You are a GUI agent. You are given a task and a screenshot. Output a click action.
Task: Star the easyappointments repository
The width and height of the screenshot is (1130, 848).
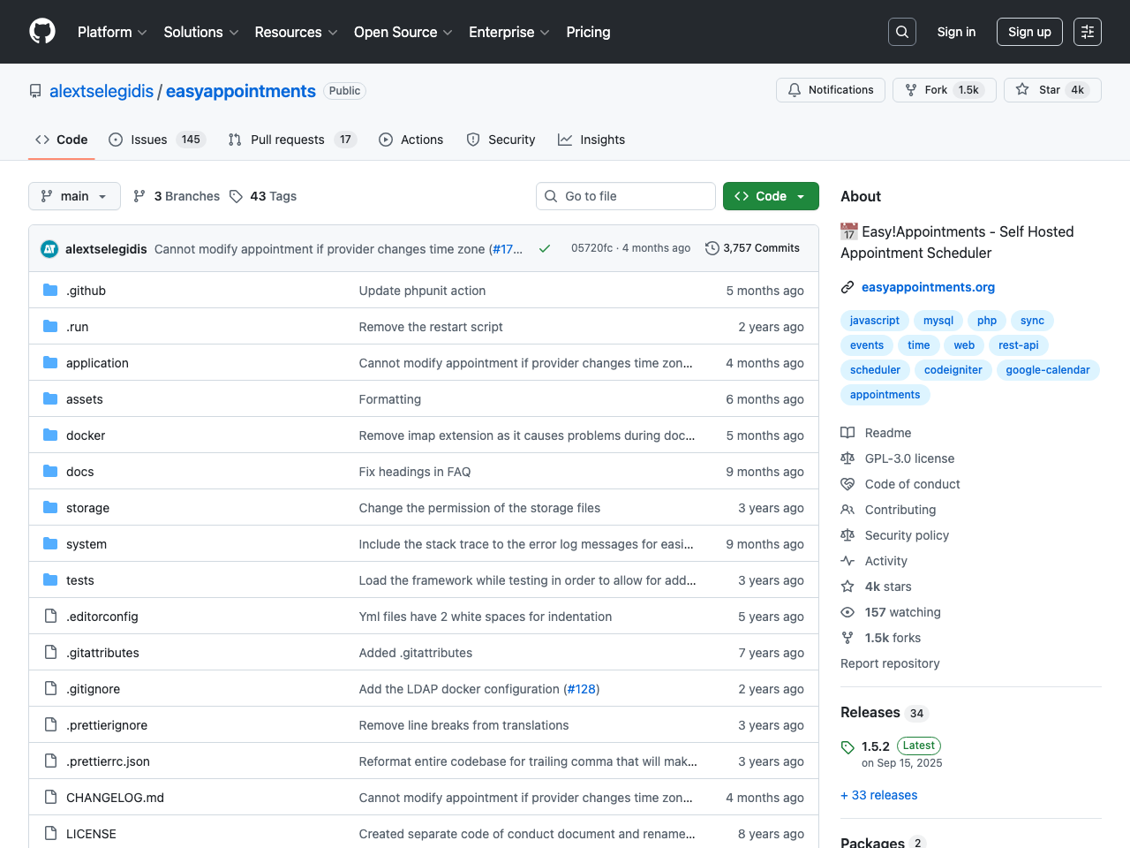(1051, 90)
